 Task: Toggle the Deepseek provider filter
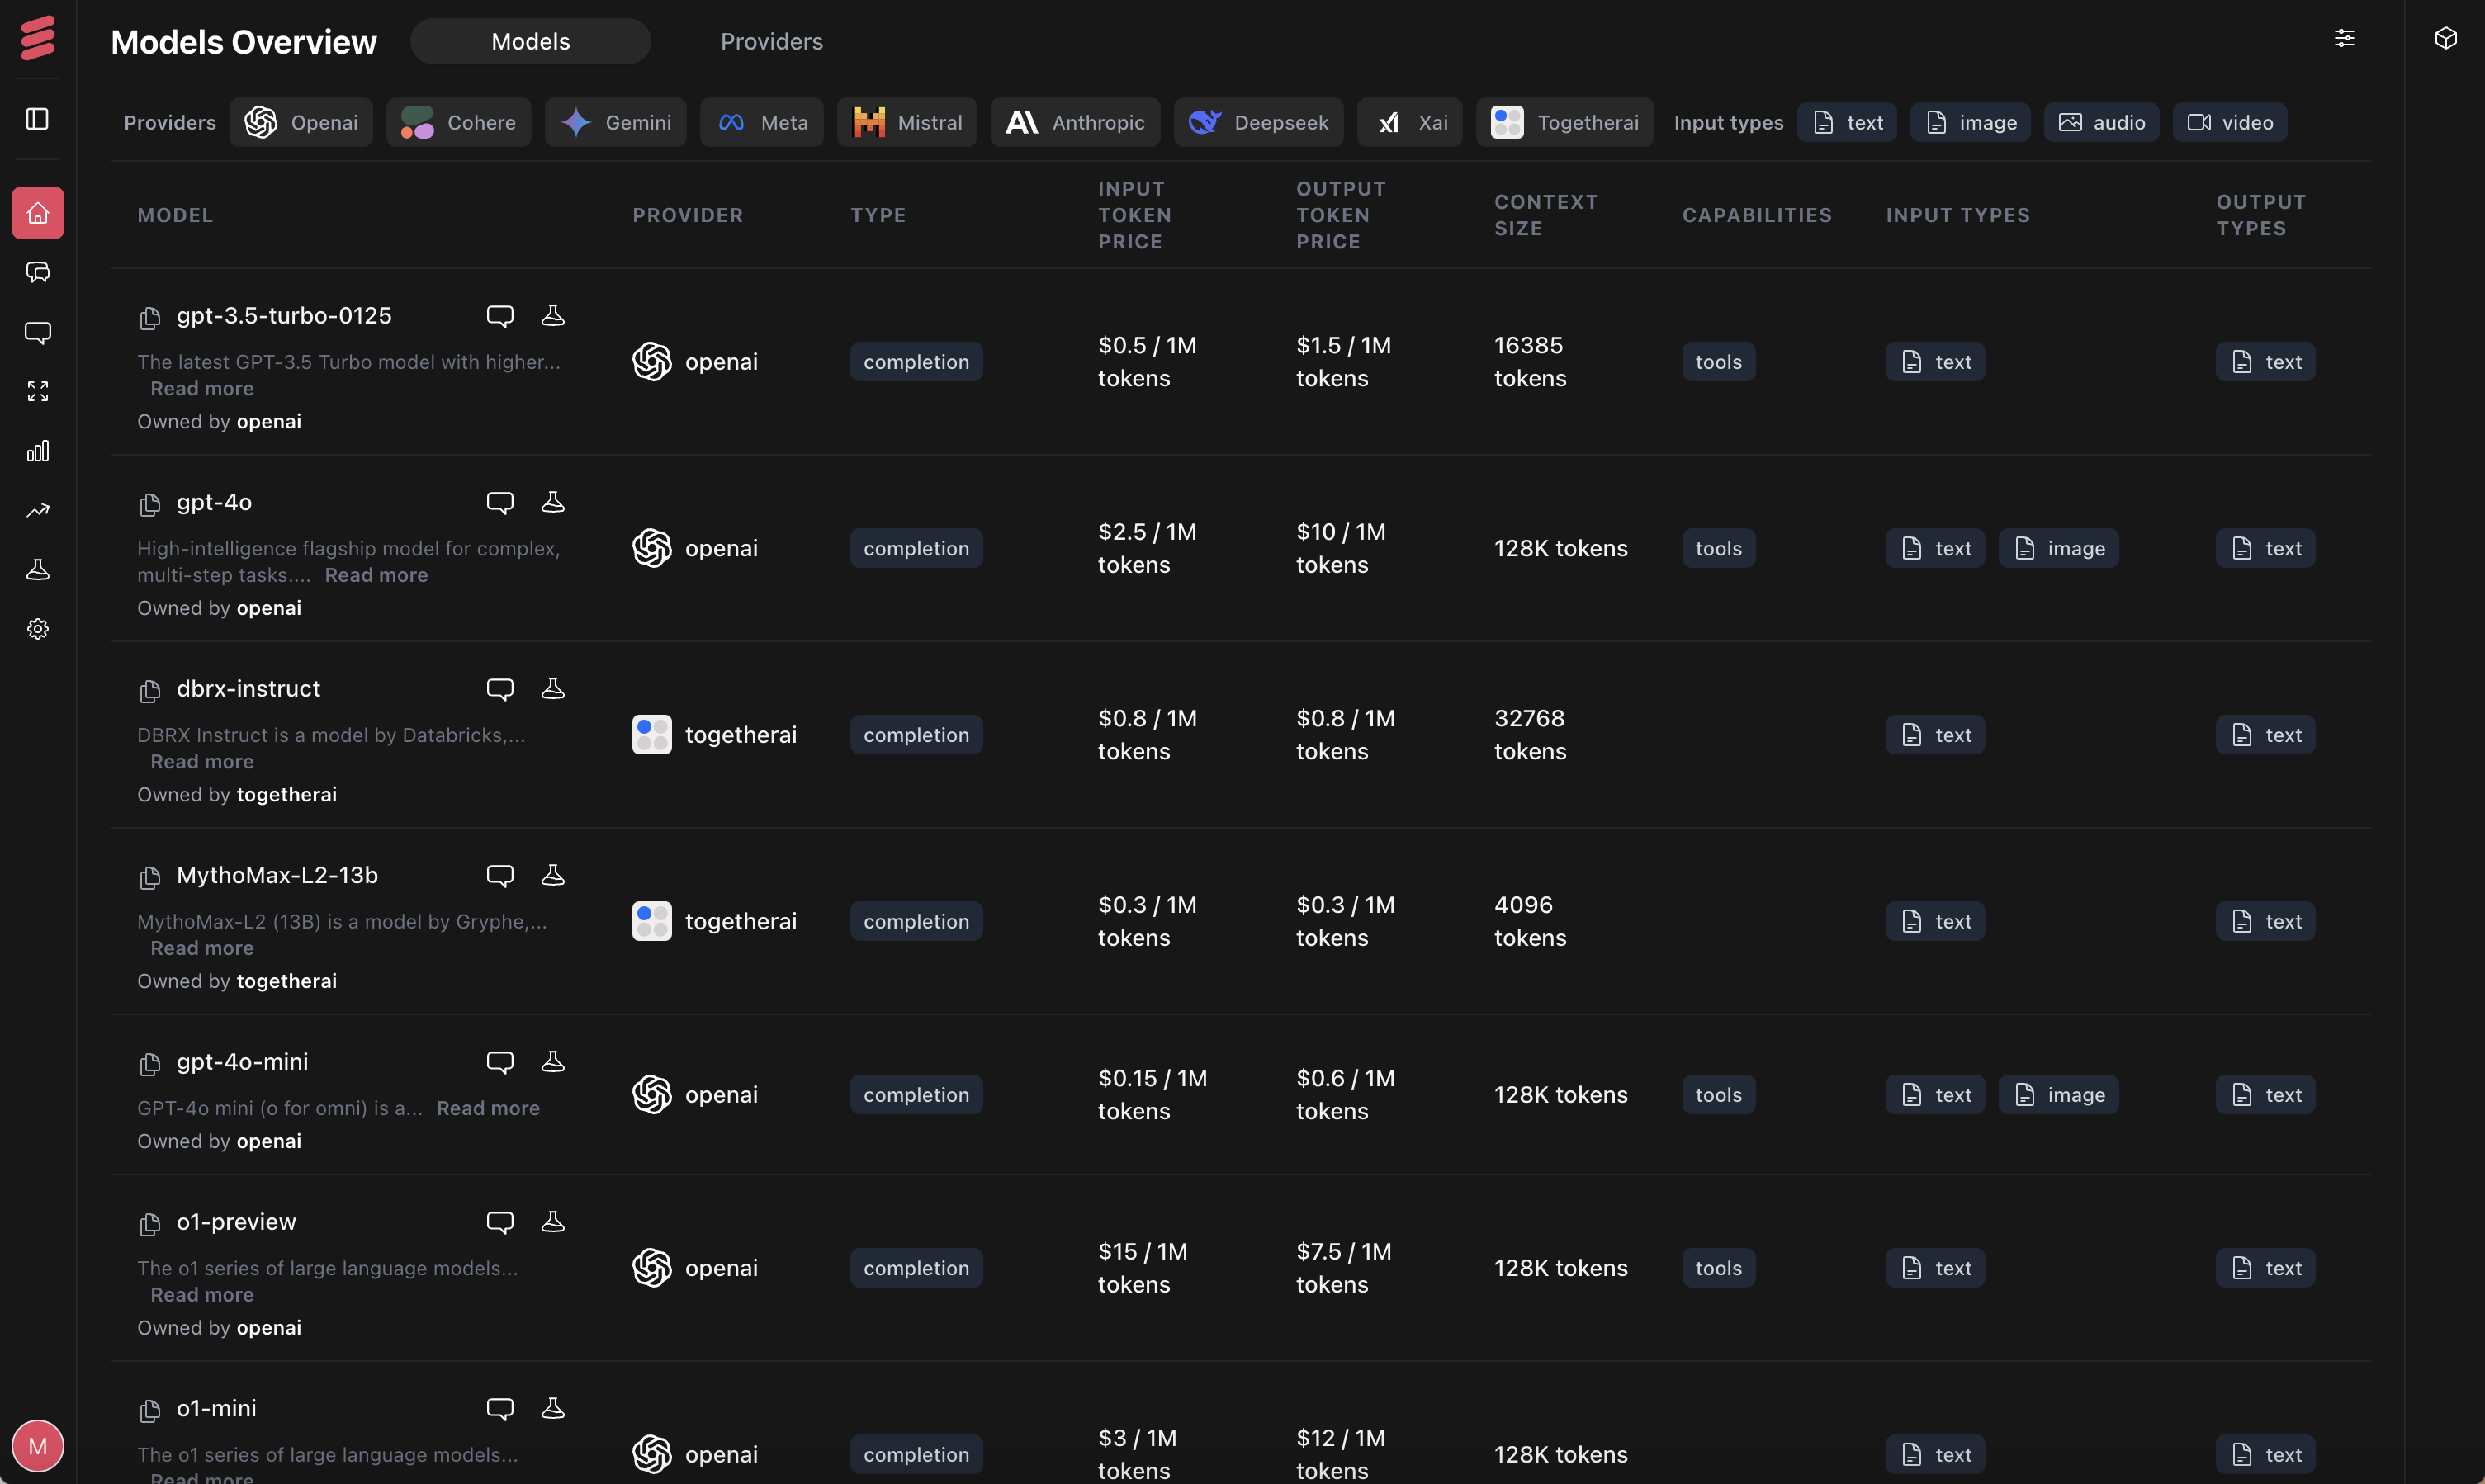tap(1259, 122)
